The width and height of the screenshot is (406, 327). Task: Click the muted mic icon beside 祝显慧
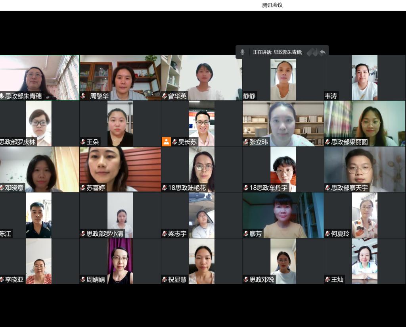click(x=165, y=280)
